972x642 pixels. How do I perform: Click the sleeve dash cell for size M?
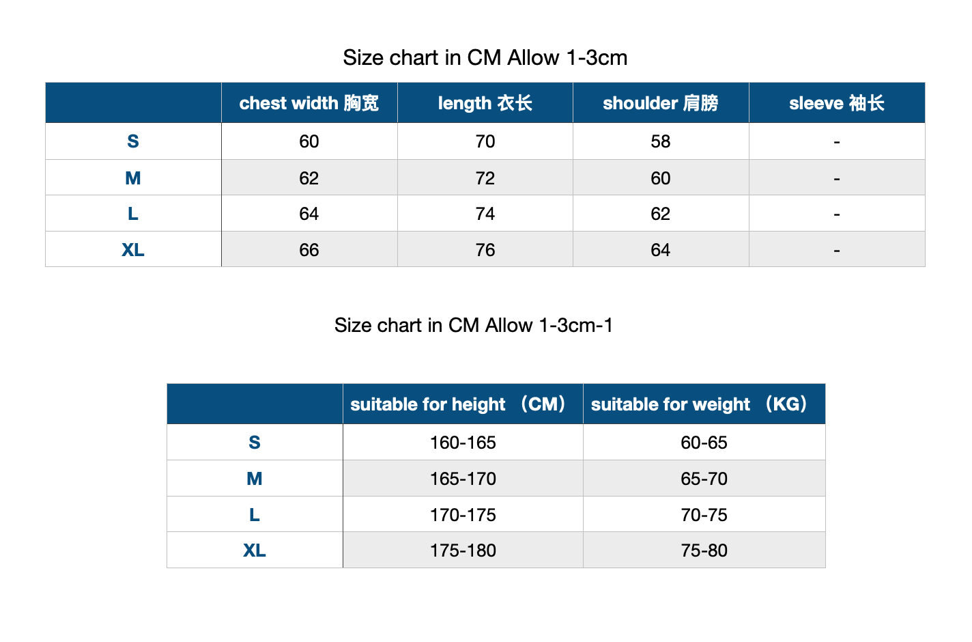point(837,178)
